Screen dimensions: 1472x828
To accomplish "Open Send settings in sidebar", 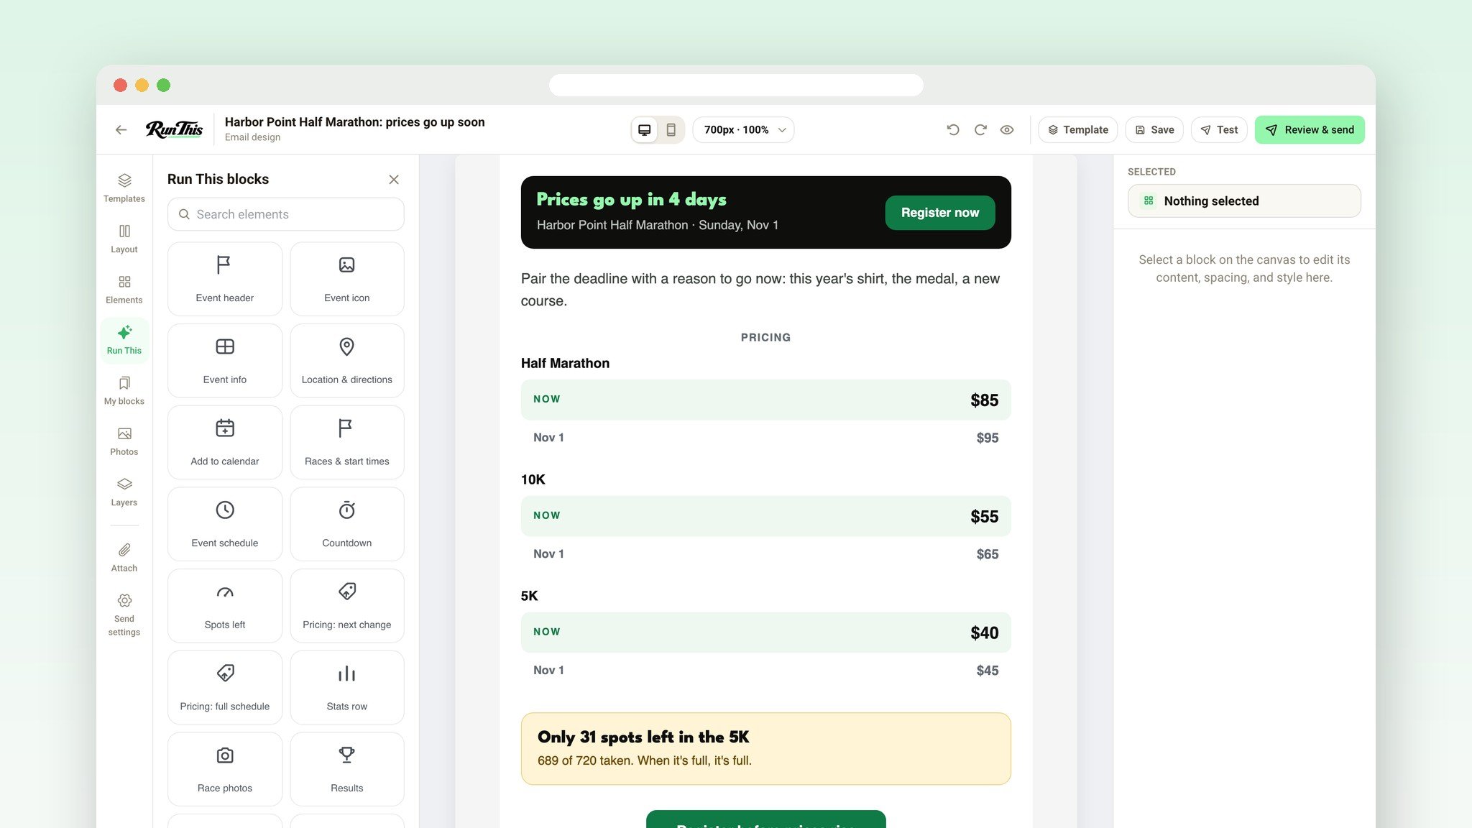I will click(x=124, y=615).
